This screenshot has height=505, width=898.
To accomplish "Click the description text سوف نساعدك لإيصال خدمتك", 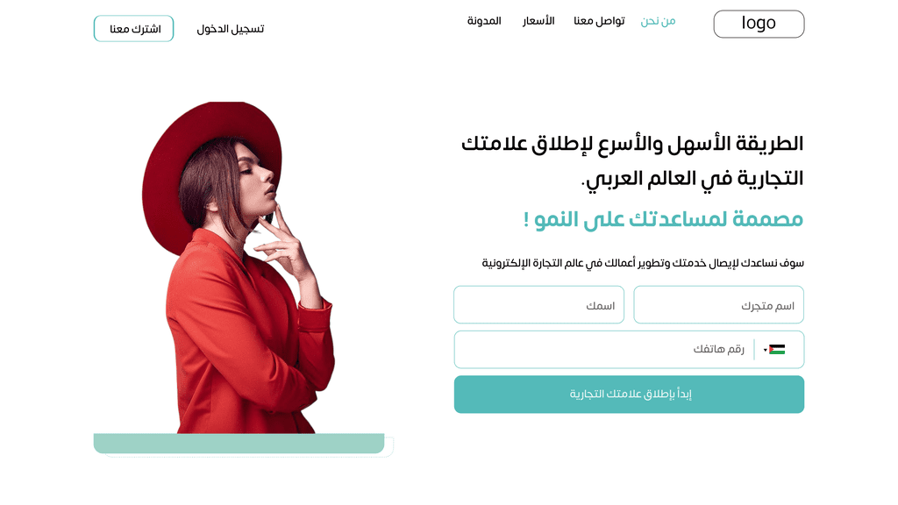I will pos(643,263).
